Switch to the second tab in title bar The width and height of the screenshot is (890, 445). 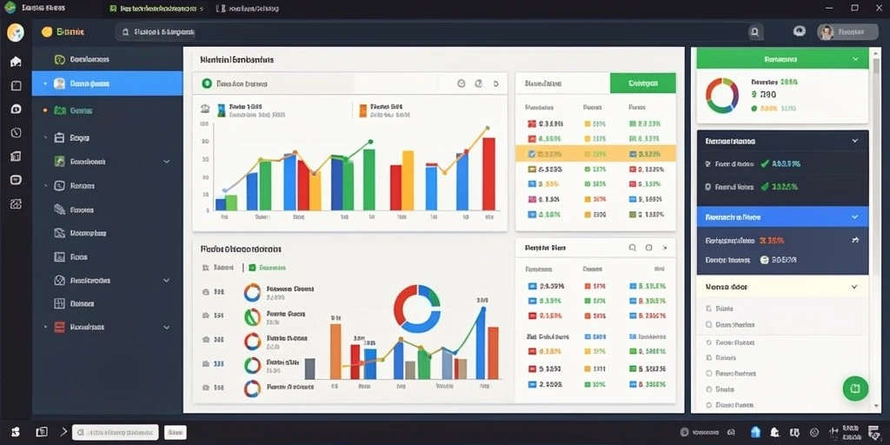tap(247, 9)
